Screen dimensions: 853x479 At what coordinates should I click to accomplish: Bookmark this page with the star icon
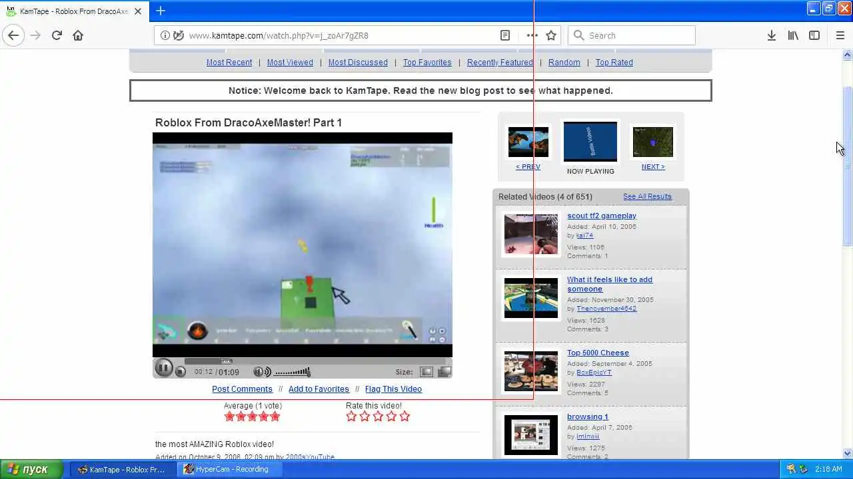tap(551, 35)
